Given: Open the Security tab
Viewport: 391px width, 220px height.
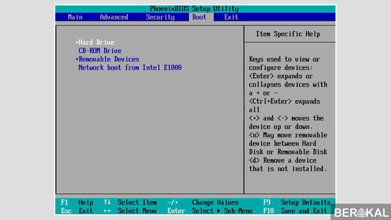Looking at the screenshot, I should [x=160, y=17].
